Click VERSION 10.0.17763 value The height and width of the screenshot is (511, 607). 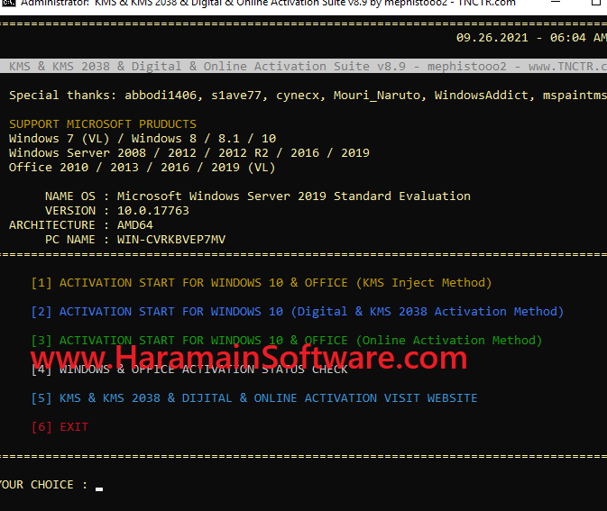click(x=153, y=211)
